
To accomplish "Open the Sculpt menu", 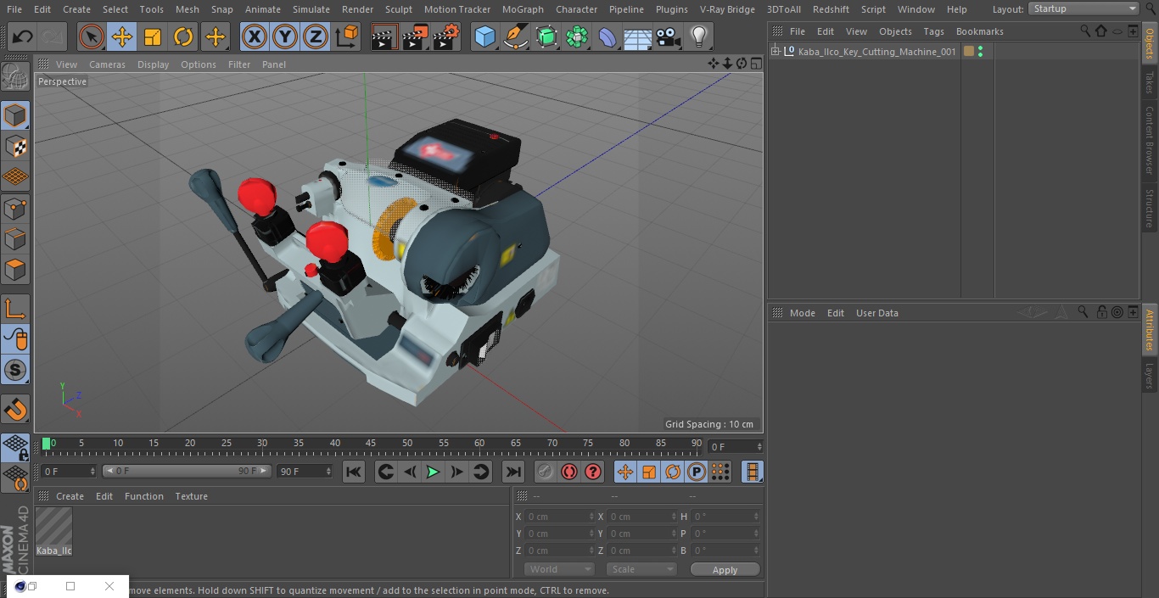I will tap(398, 9).
